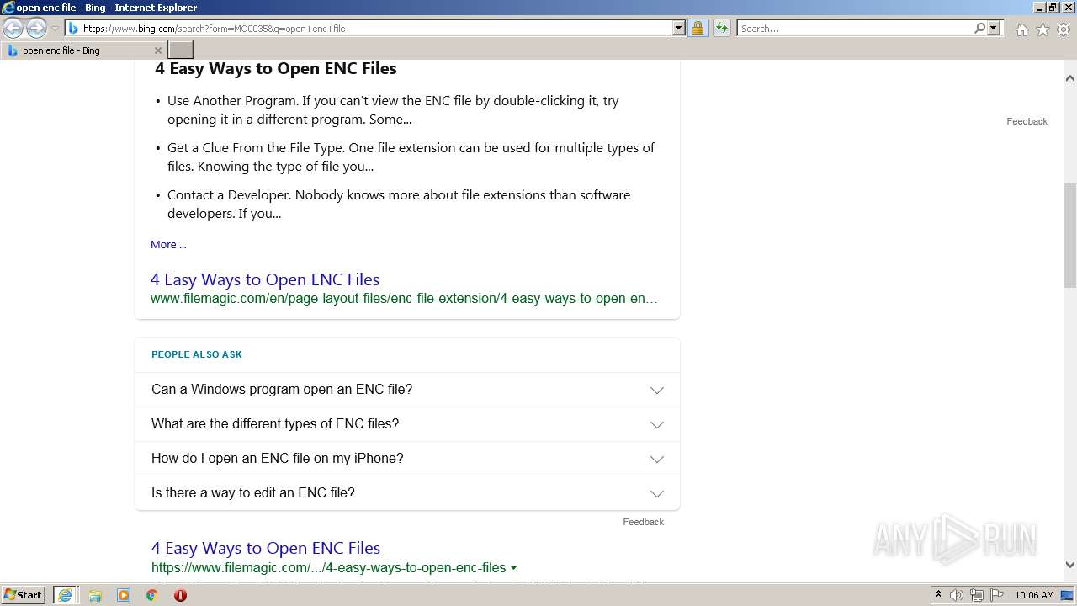1077x606 pixels.
Task: Click the vertical scrollbar thumb
Action: click(1070, 236)
